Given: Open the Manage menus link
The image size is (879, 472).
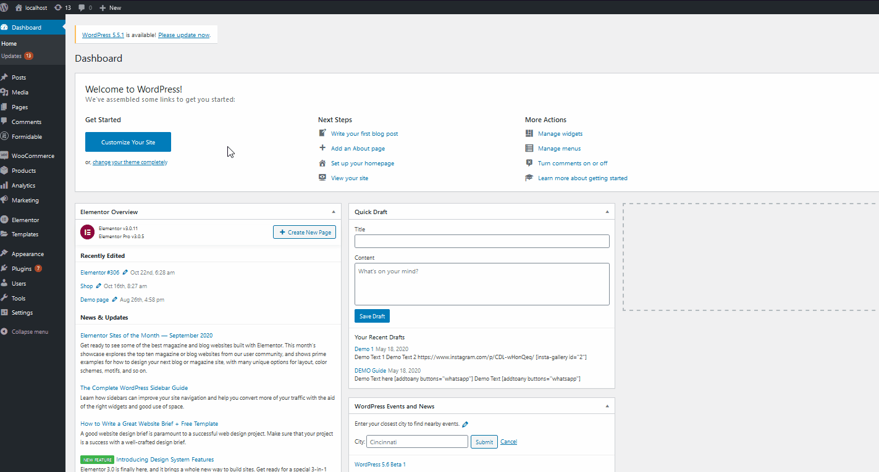Looking at the screenshot, I should (x=559, y=148).
